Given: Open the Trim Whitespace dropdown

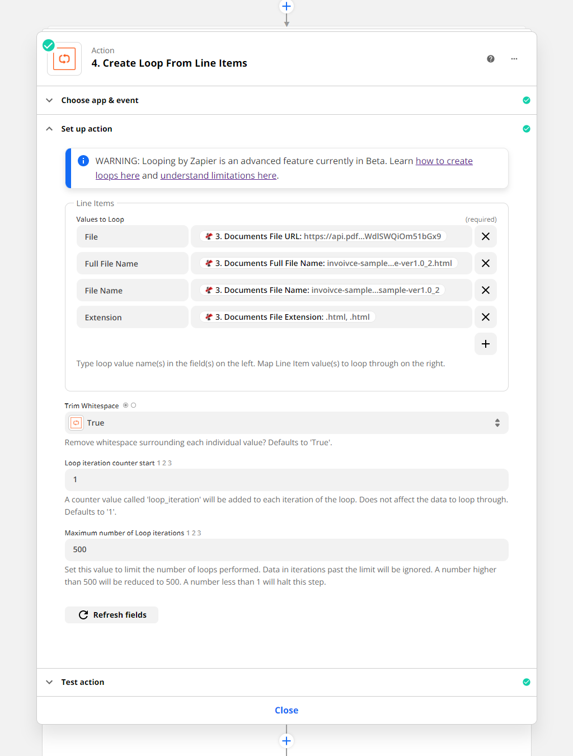Looking at the screenshot, I should [286, 423].
